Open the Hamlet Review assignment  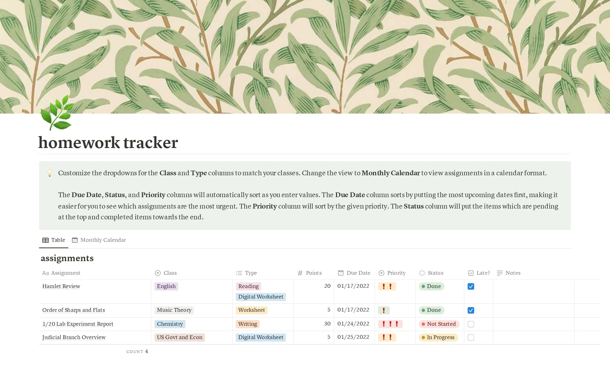point(61,286)
